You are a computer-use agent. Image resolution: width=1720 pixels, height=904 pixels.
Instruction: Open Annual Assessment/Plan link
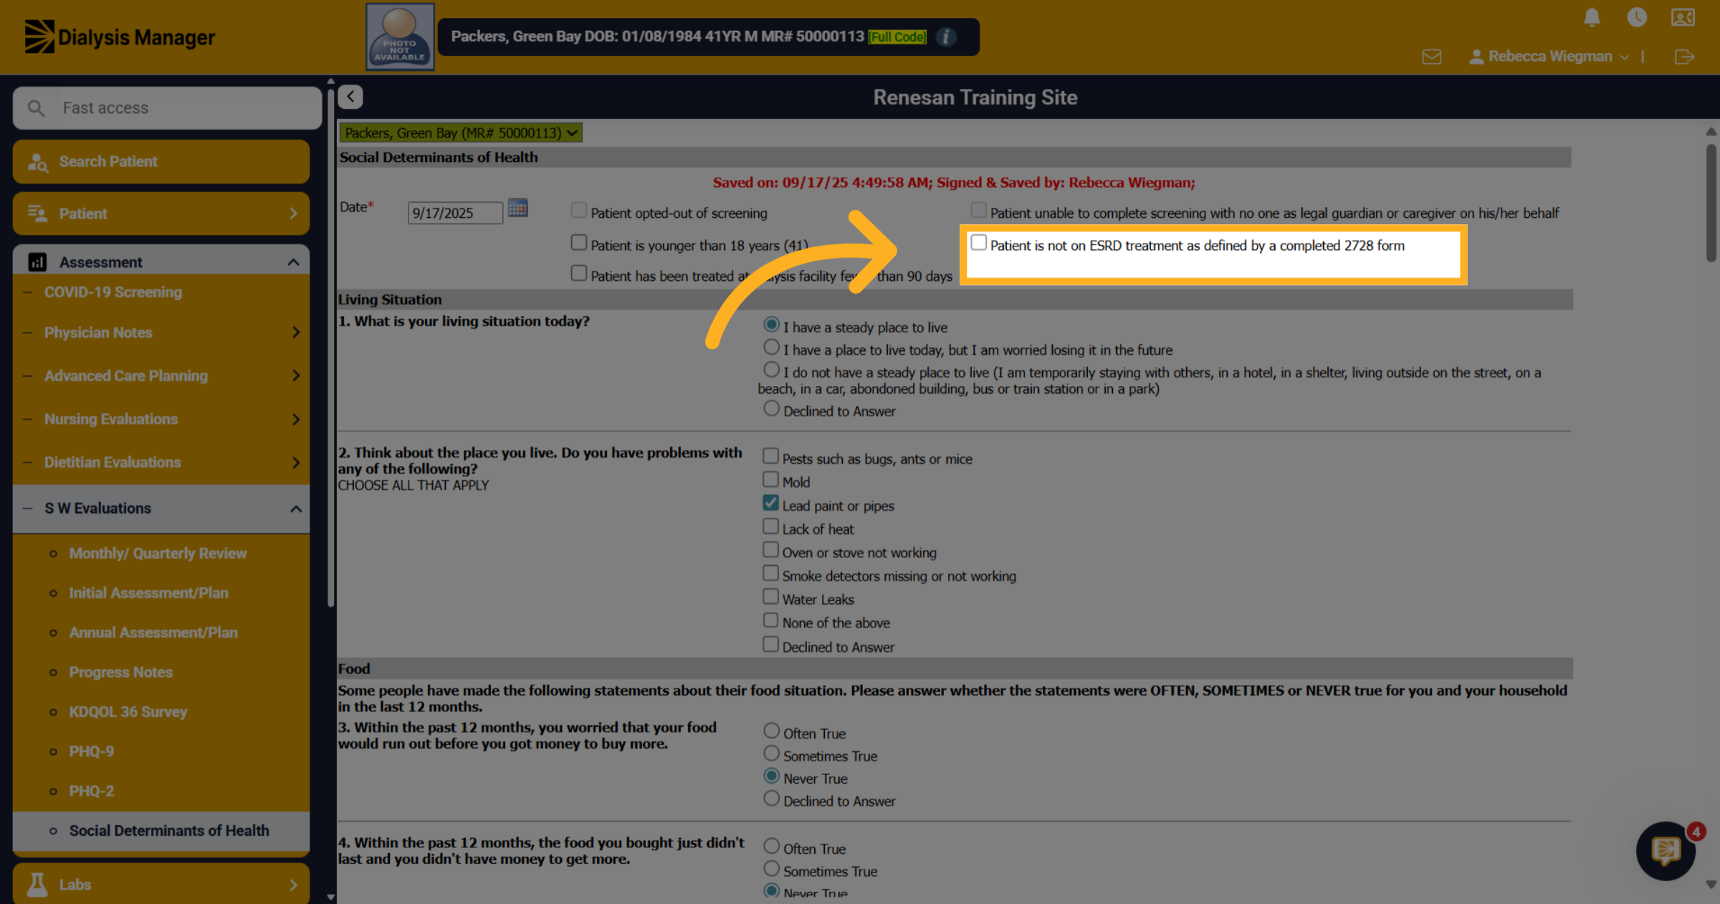(153, 633)
